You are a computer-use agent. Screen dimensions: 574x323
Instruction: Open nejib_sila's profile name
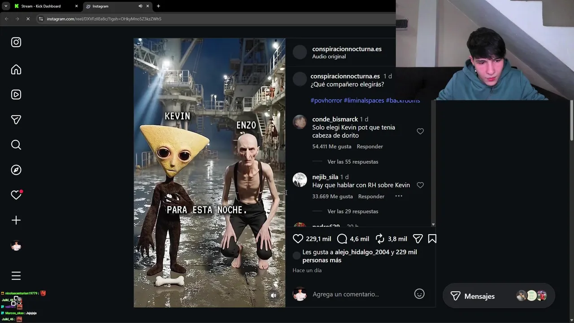[x=325, y=177]
